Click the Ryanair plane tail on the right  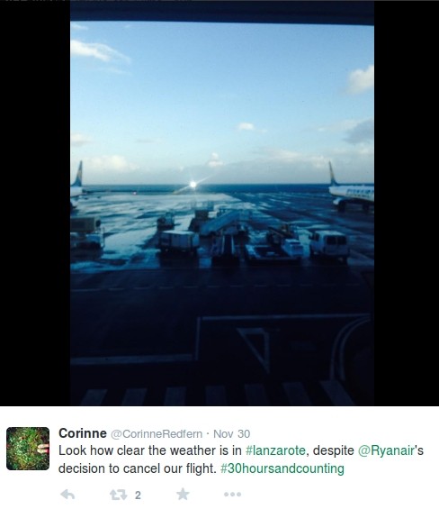click(x=334, y=174)
